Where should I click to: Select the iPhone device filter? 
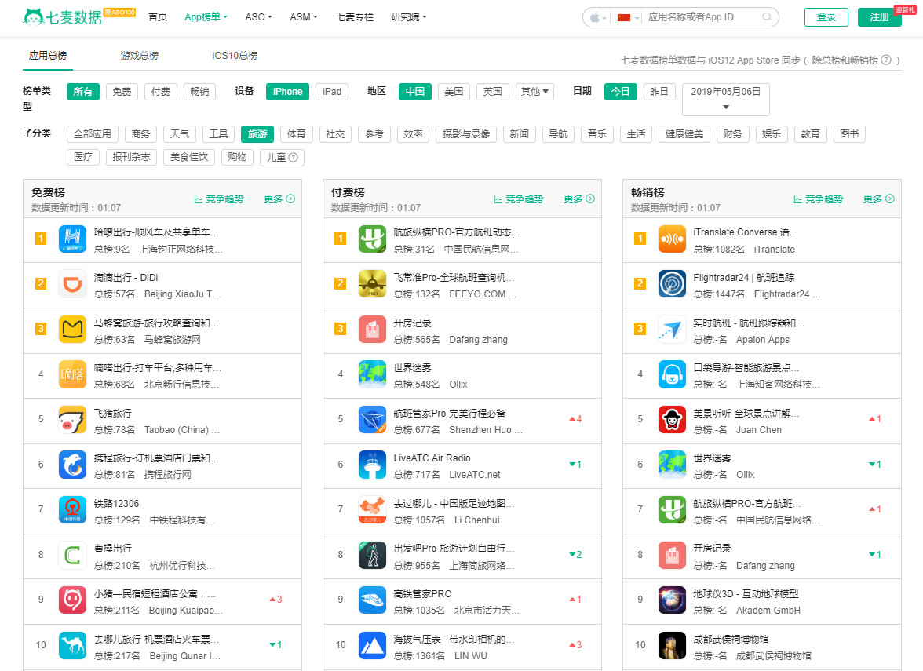pos(287,92)
